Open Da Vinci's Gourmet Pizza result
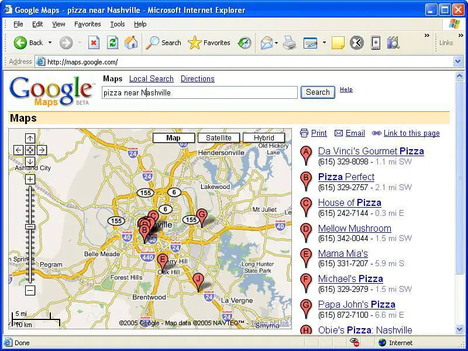The height and width of the screenshot is (351, 468). (371, 152)
